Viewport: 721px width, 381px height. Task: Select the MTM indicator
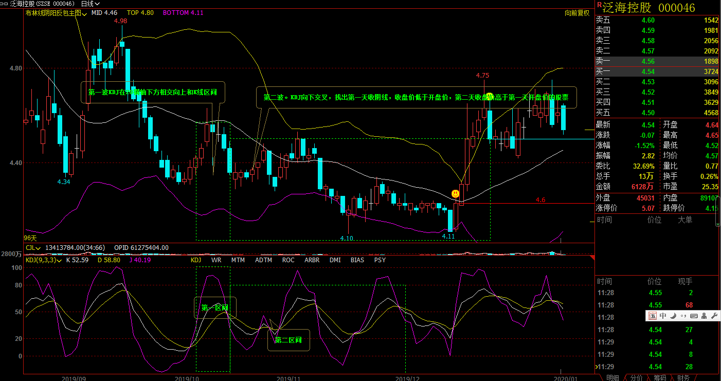(238, 260)
